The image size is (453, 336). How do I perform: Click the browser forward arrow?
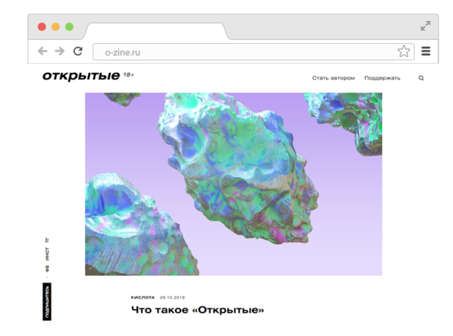tap(59, 51)
